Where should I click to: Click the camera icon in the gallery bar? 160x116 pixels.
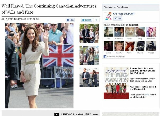click(57, 114)
